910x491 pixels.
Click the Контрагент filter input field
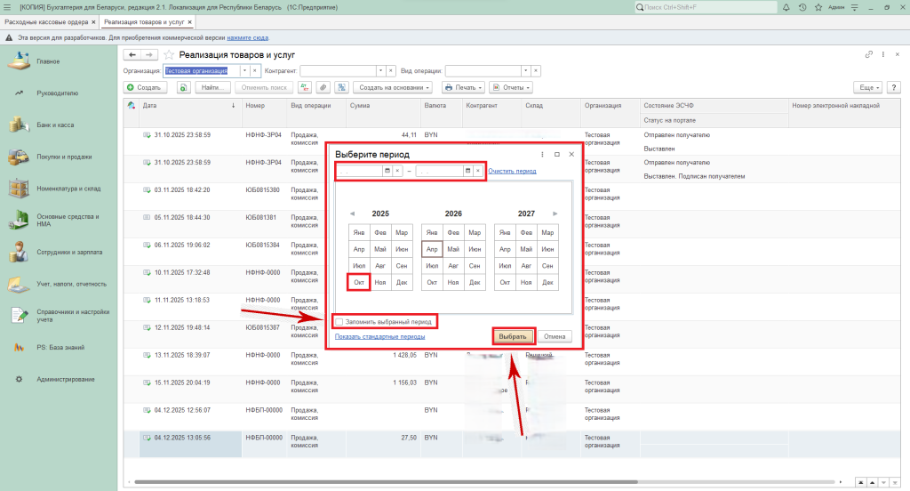338,70
